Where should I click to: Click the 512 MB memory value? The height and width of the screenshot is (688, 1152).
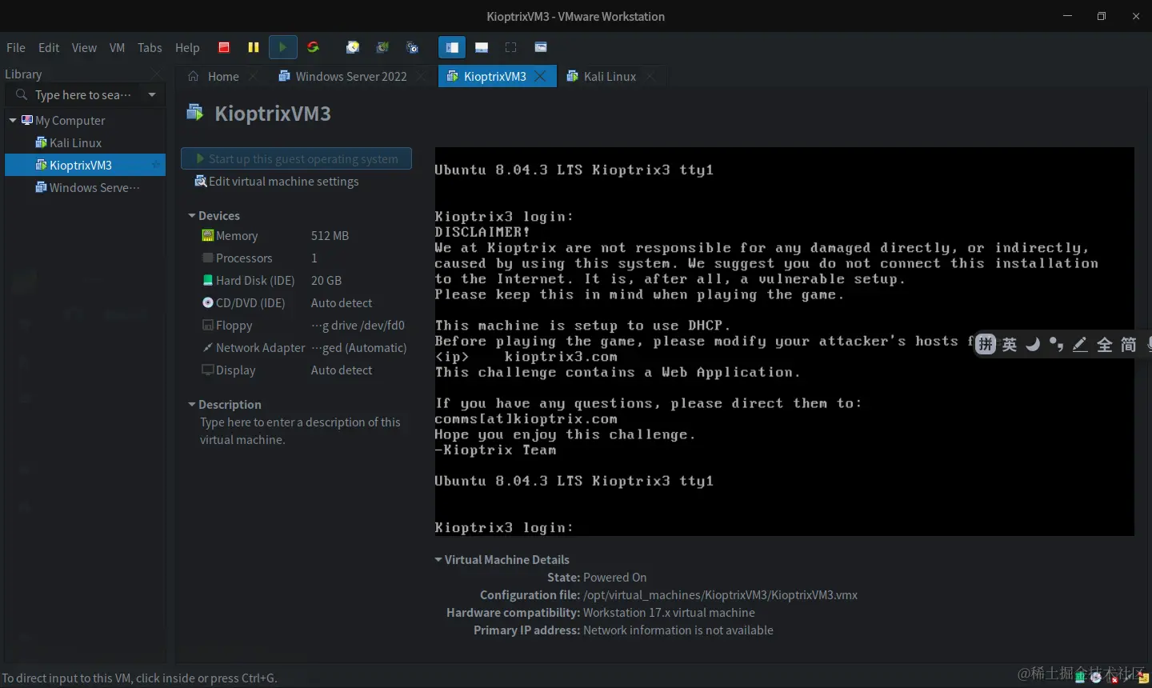[330, 236]
